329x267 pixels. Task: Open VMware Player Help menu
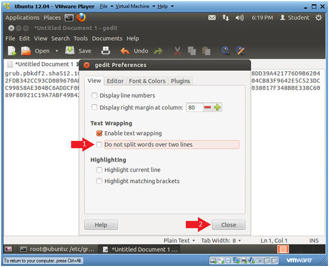click(166, 6)
